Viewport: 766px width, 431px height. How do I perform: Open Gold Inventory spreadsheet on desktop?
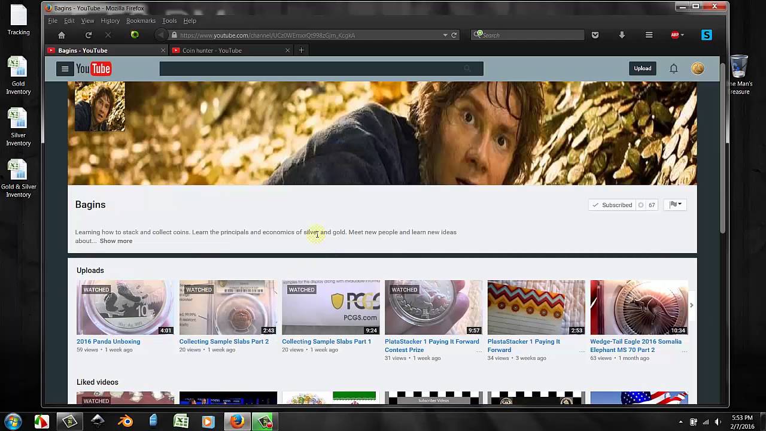click(x=19, y=75)
